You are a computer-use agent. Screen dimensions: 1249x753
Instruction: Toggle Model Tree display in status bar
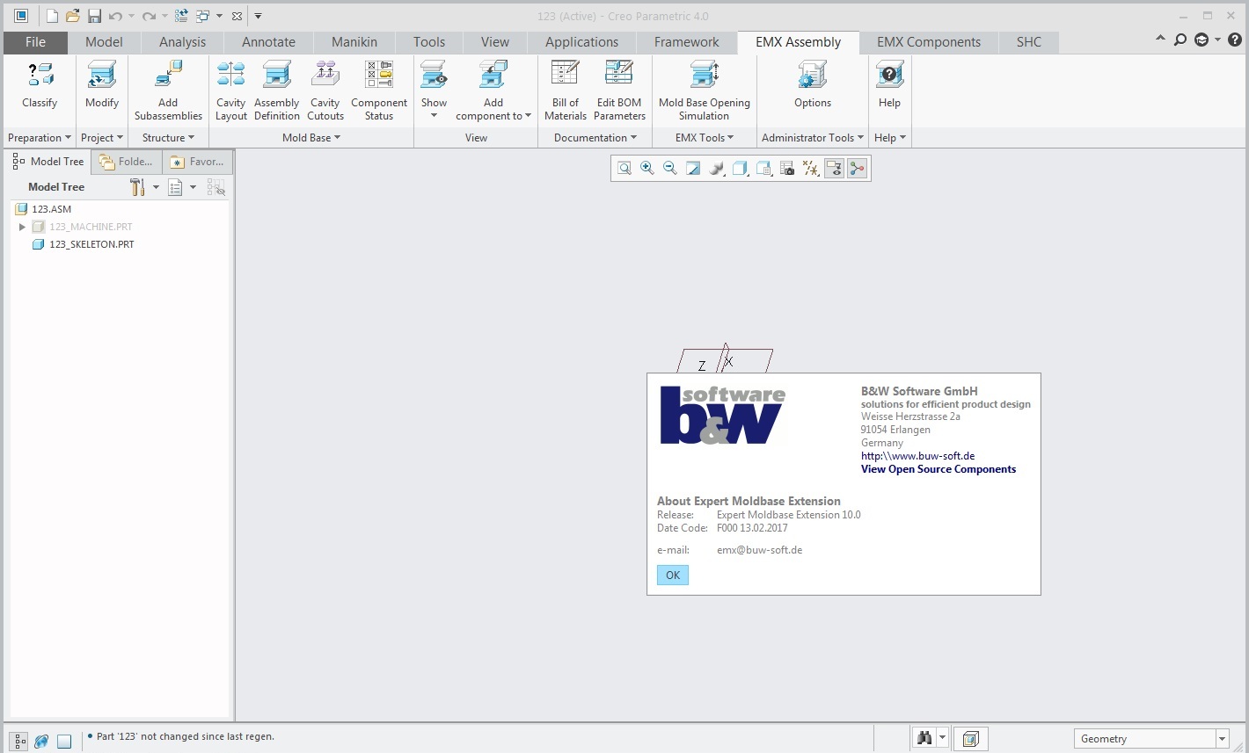pyautogui.click(x=19, y=741)
